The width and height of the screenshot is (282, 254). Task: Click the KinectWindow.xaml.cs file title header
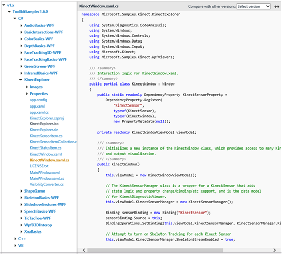pyautogui.click(x=99, y=6)
